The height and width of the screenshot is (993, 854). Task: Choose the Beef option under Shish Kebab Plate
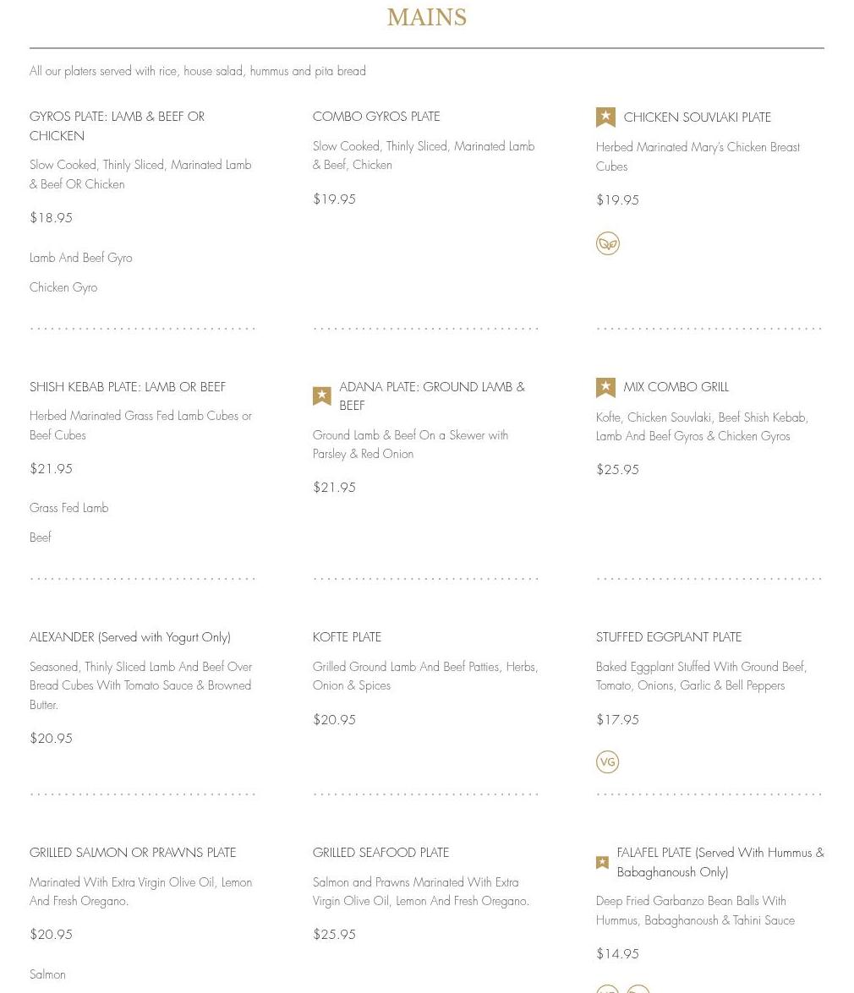(41, 538)
